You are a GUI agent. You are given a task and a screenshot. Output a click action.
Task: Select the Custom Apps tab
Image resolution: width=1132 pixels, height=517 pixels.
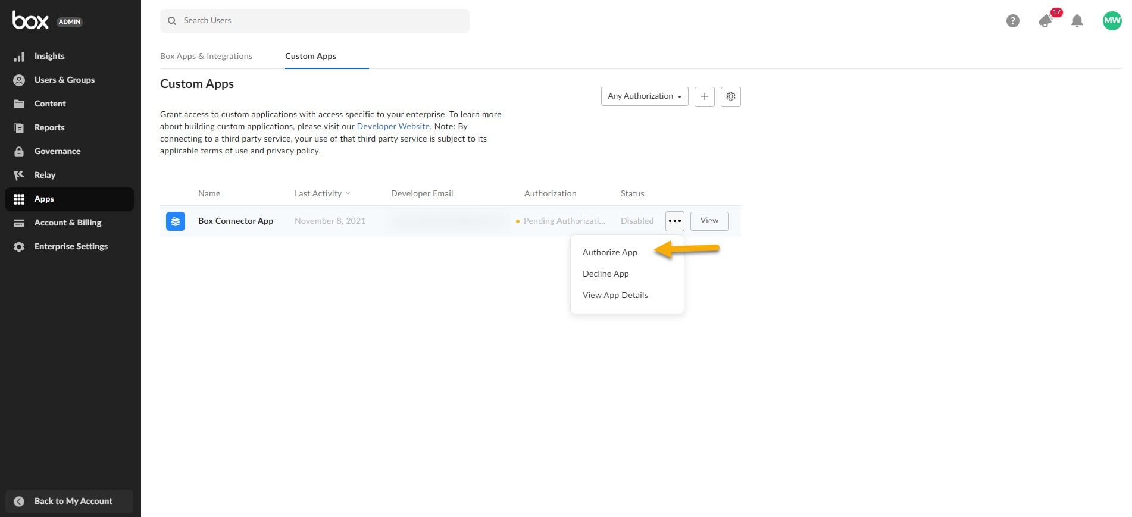[311, 56]
